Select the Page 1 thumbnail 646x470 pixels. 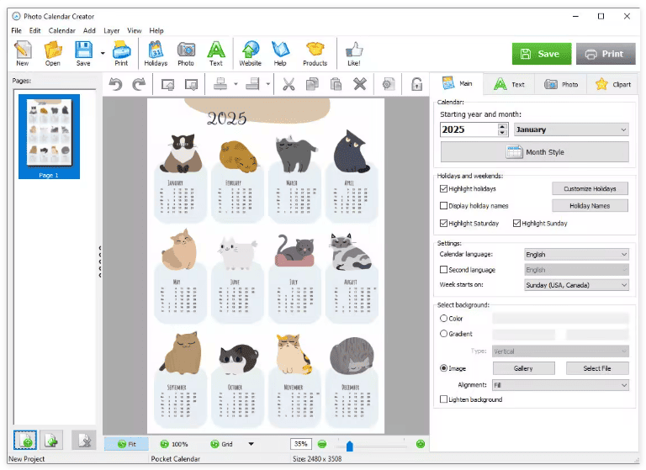49,136
